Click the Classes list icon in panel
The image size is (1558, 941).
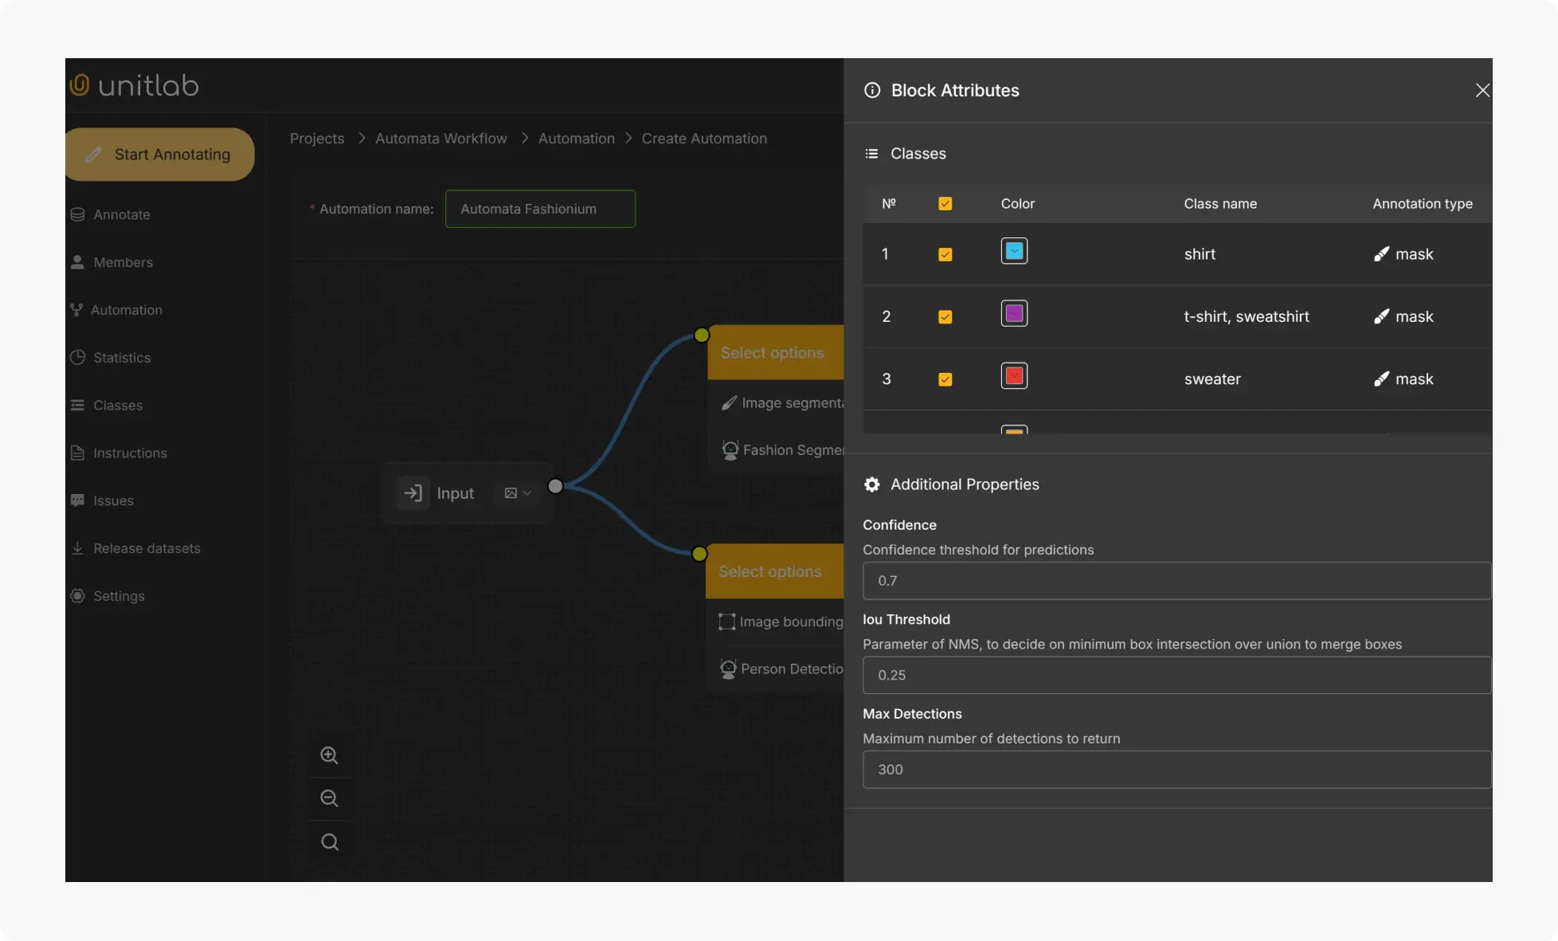point(871,154)
